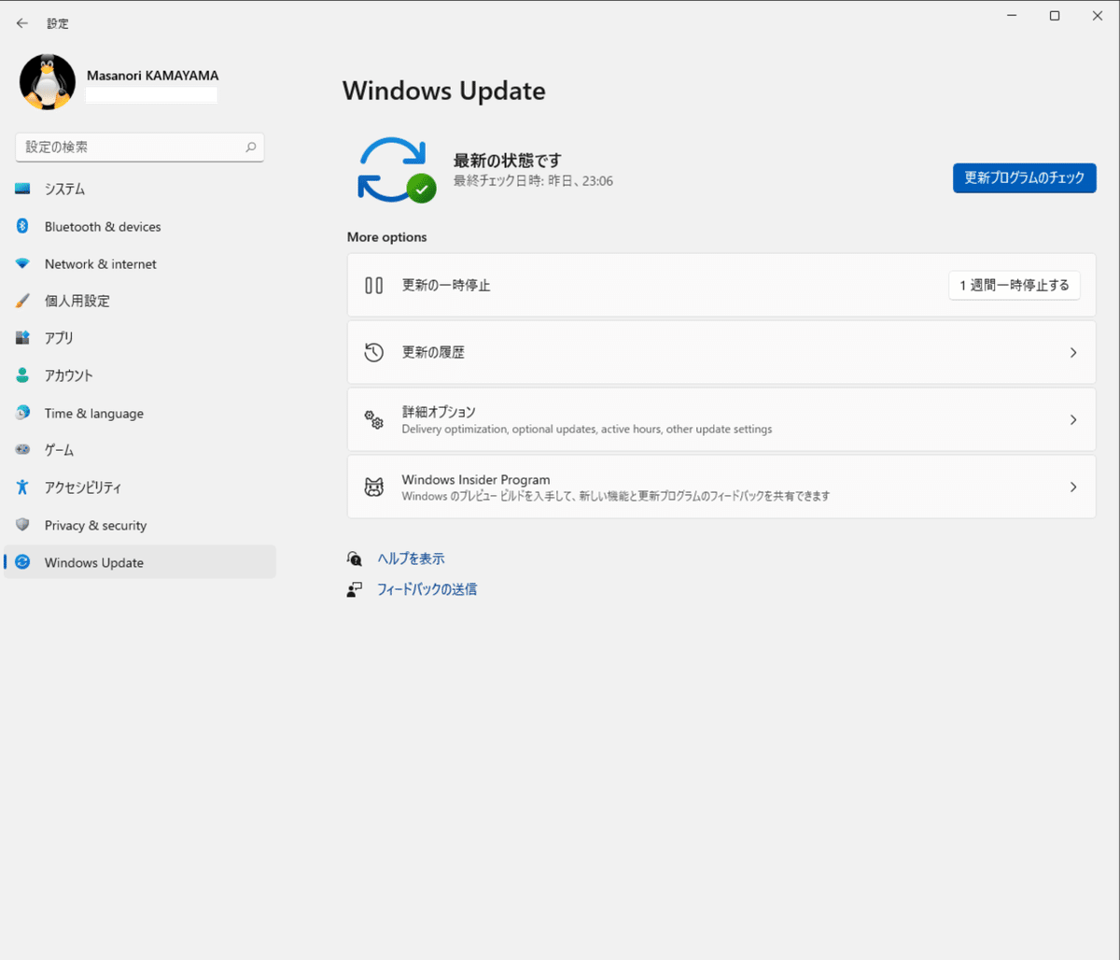
Task: Click the 最終チェック日時 last checked text
Action: click(533, 181)
